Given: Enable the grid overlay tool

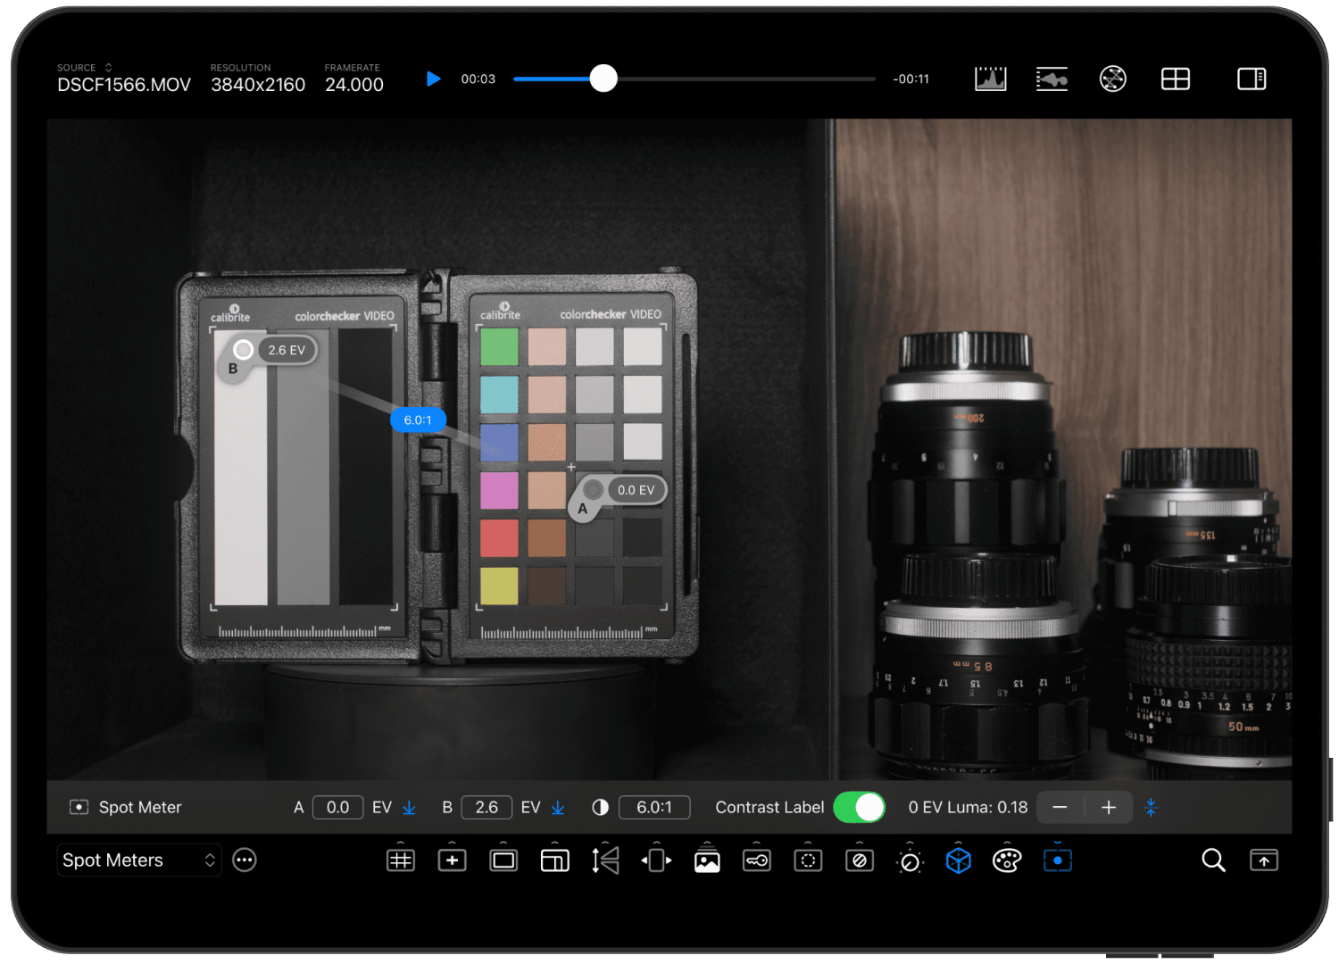Looking at the screenshot, I should point(401,860).
